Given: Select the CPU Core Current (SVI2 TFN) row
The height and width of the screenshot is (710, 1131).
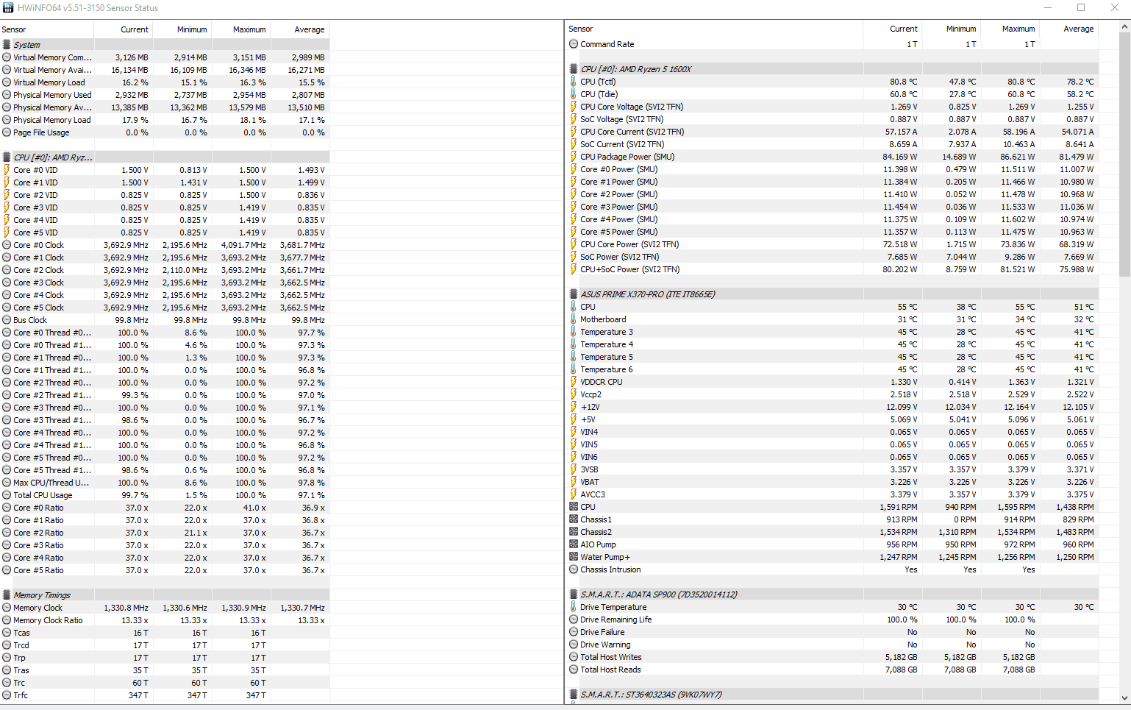Looking at the screenshot, I should pos(832,132).
